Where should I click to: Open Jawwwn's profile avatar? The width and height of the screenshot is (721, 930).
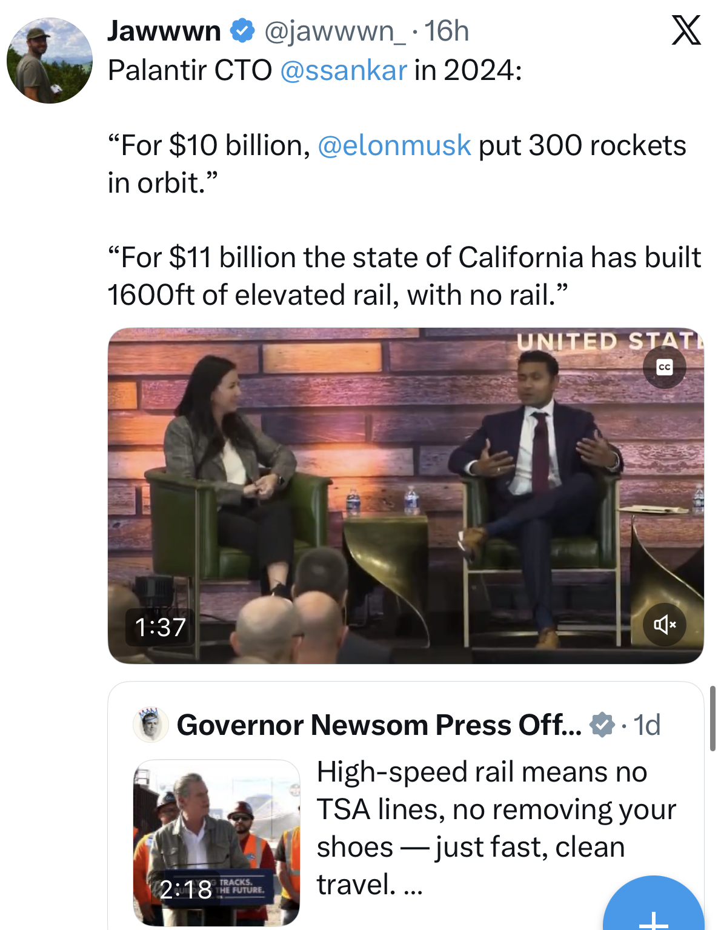50,61
